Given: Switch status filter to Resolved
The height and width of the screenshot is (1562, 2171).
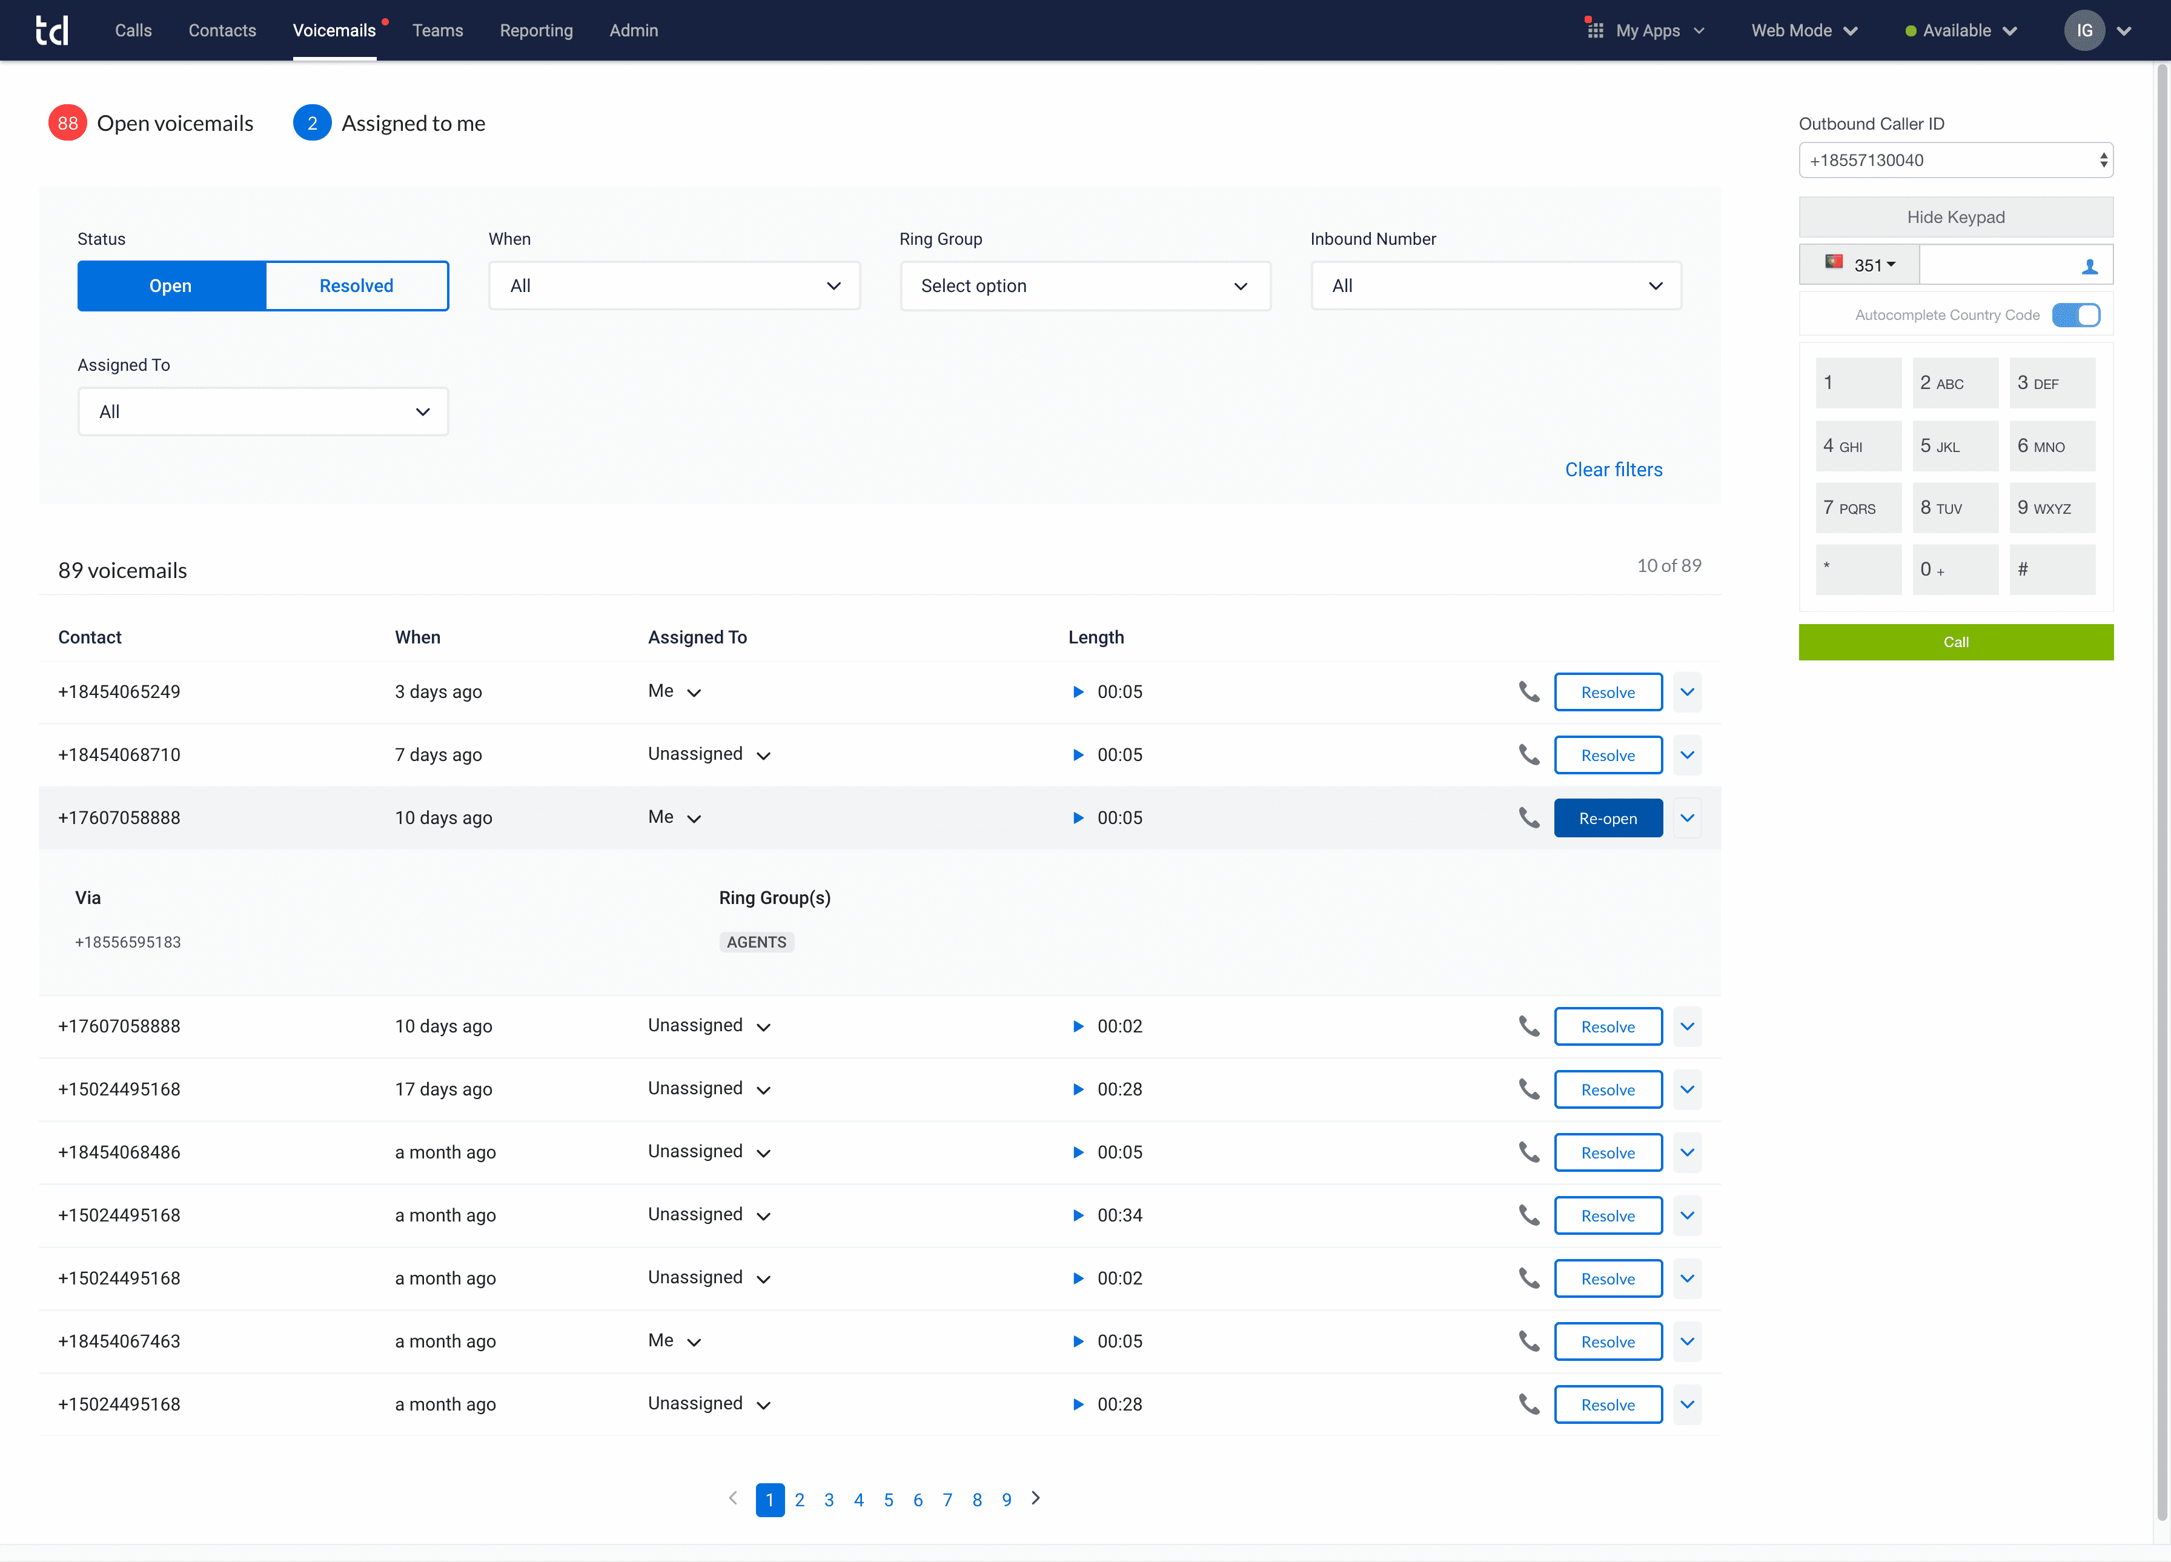Looking at the screenshot, I should [356, 285].
